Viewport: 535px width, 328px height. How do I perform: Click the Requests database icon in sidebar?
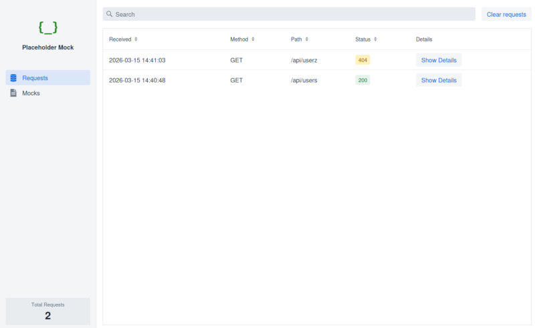pos(13,77)
